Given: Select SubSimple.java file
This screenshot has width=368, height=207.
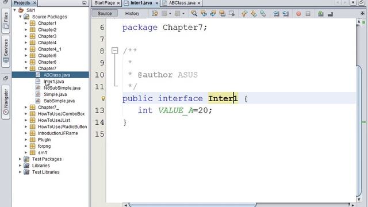Looking at the screenshot, I should tap(59, 101).
